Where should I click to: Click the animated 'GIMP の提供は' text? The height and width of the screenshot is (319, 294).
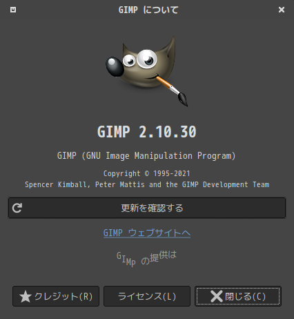click(146, 259)
